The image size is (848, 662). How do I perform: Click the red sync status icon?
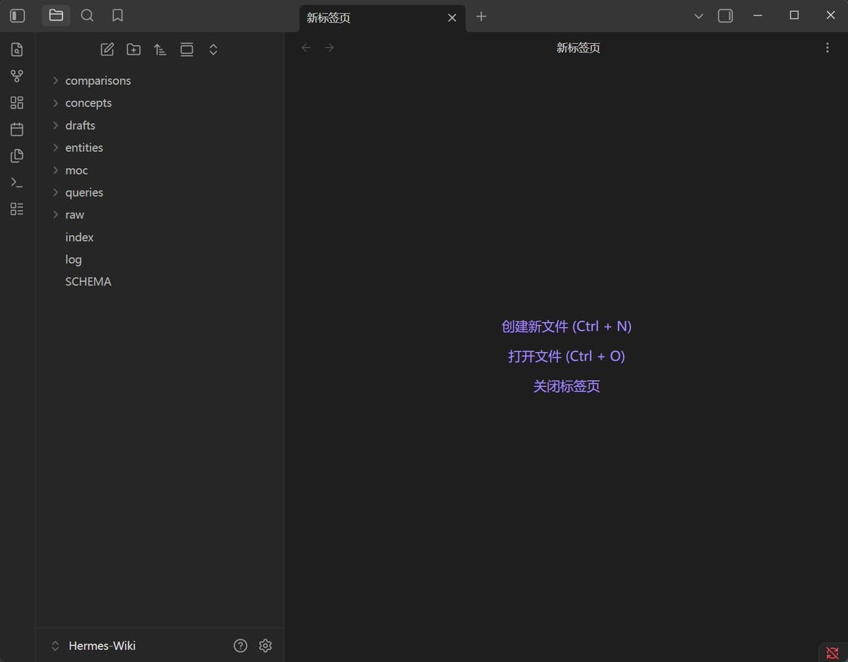[832, 653]
